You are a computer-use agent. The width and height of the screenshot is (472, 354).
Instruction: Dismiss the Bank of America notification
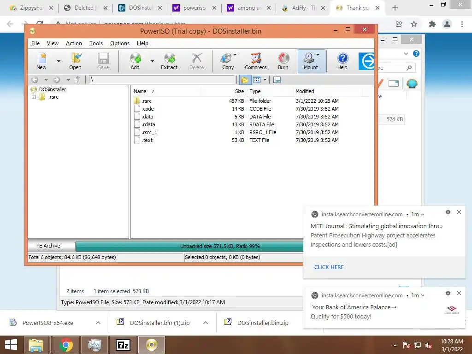point(459,293)
